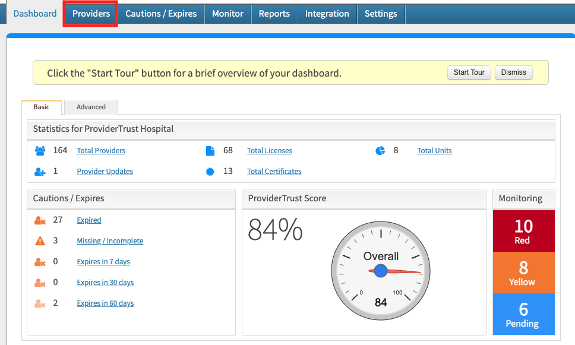Click the 27 expired count
Image resolution: width=575 pixels, height=345 pixels.
pos(58,220)
